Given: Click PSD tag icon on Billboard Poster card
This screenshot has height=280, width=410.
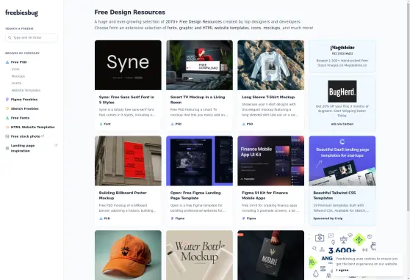Looking at the screenshot, I should click(101, 218).
